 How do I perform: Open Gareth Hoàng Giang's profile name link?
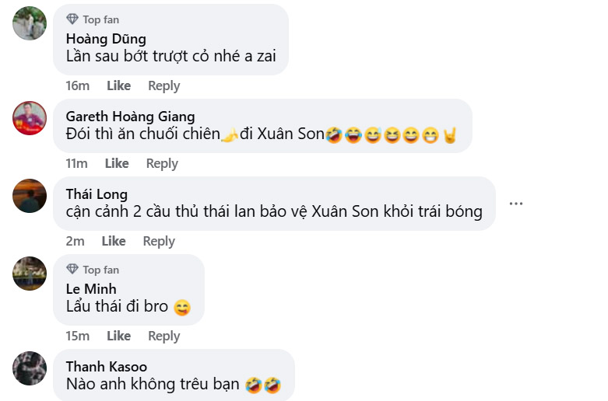click(130, 117)
